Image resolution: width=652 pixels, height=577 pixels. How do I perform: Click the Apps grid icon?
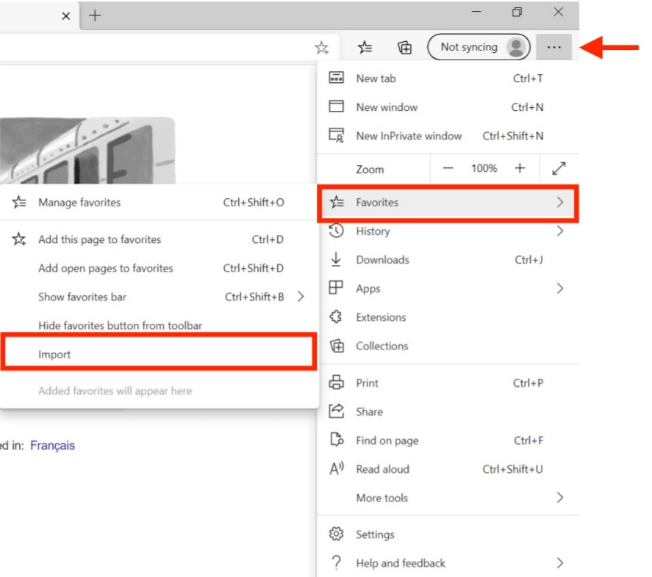[336, 288]
